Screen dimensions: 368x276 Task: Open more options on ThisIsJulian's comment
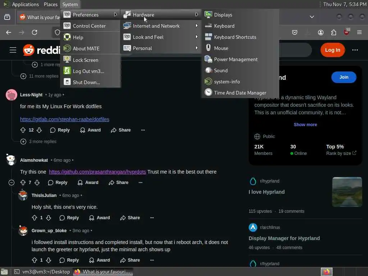click(152, 218)
